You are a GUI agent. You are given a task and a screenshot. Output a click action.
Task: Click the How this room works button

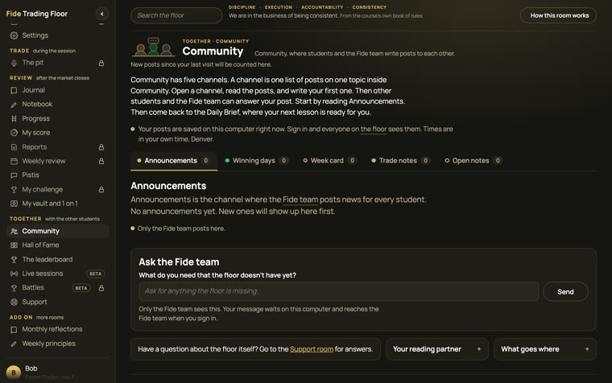[559, 15]
